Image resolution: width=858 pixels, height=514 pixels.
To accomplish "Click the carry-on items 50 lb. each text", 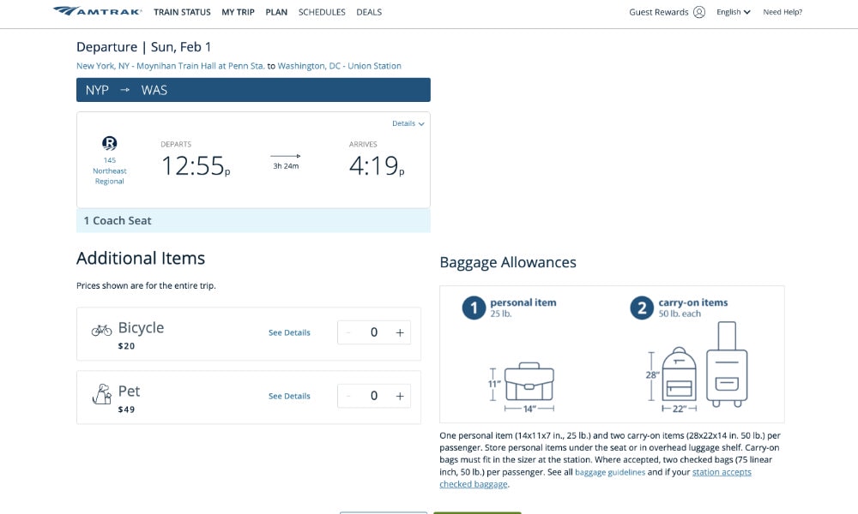I will (692, 308).
